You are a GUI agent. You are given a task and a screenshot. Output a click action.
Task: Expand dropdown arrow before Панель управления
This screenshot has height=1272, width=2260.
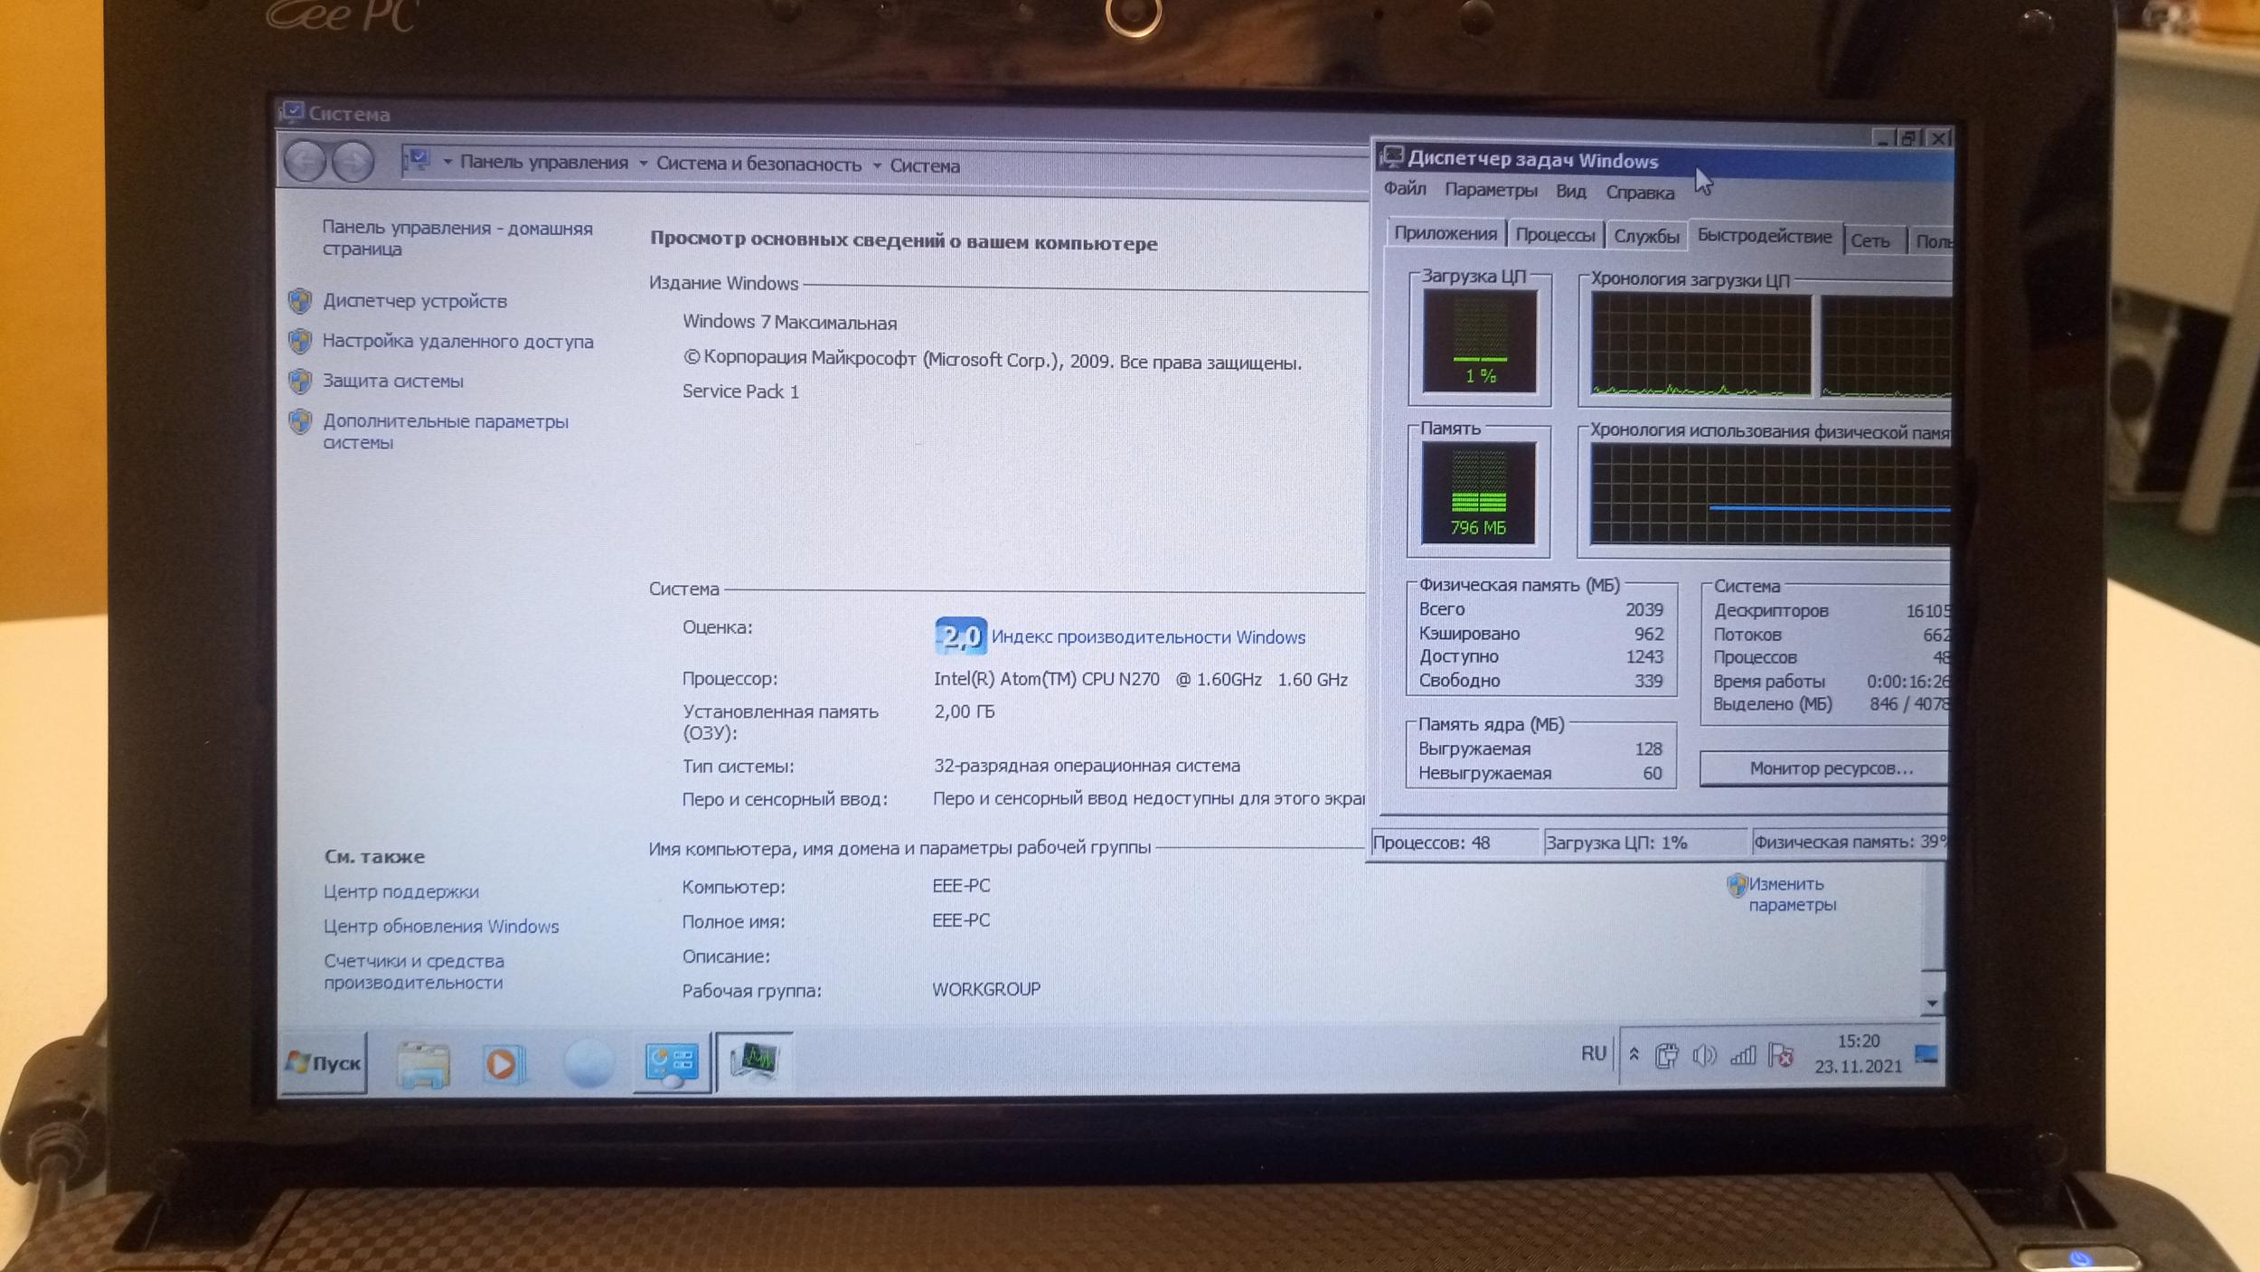(447, 162)
